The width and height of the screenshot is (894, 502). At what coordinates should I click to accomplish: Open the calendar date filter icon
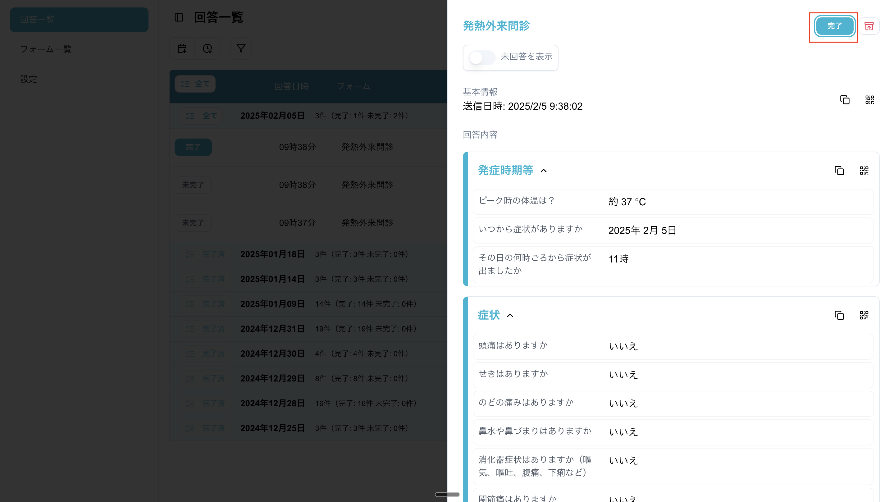[x=182, y=48]
